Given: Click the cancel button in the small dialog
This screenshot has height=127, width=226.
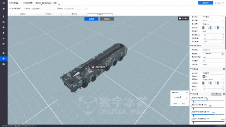Looking at the screenshot, I should click(x=175, y=103).
